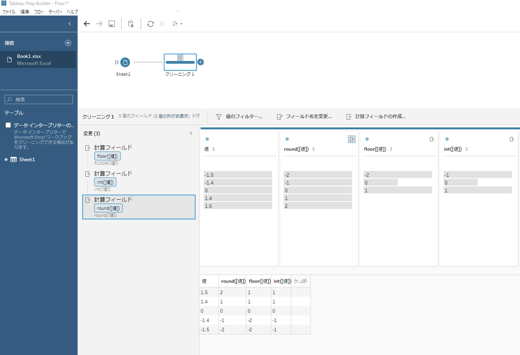Open サーバー menu
Screen dimensions: 520x355
click(55, 12)
